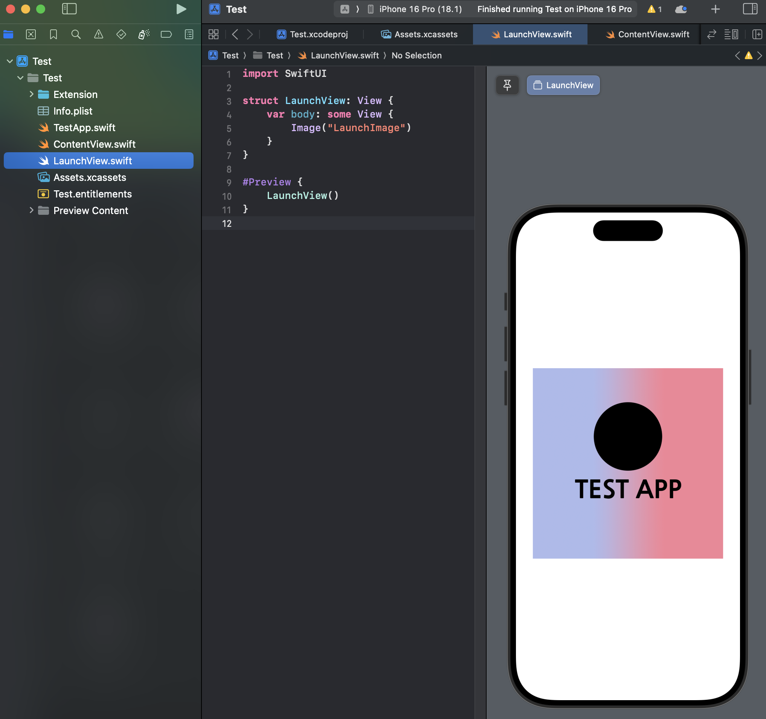This screenshot has width=766, height=719.
Task: Toggle the right inspector panel
Action: (x=749, y=9)
